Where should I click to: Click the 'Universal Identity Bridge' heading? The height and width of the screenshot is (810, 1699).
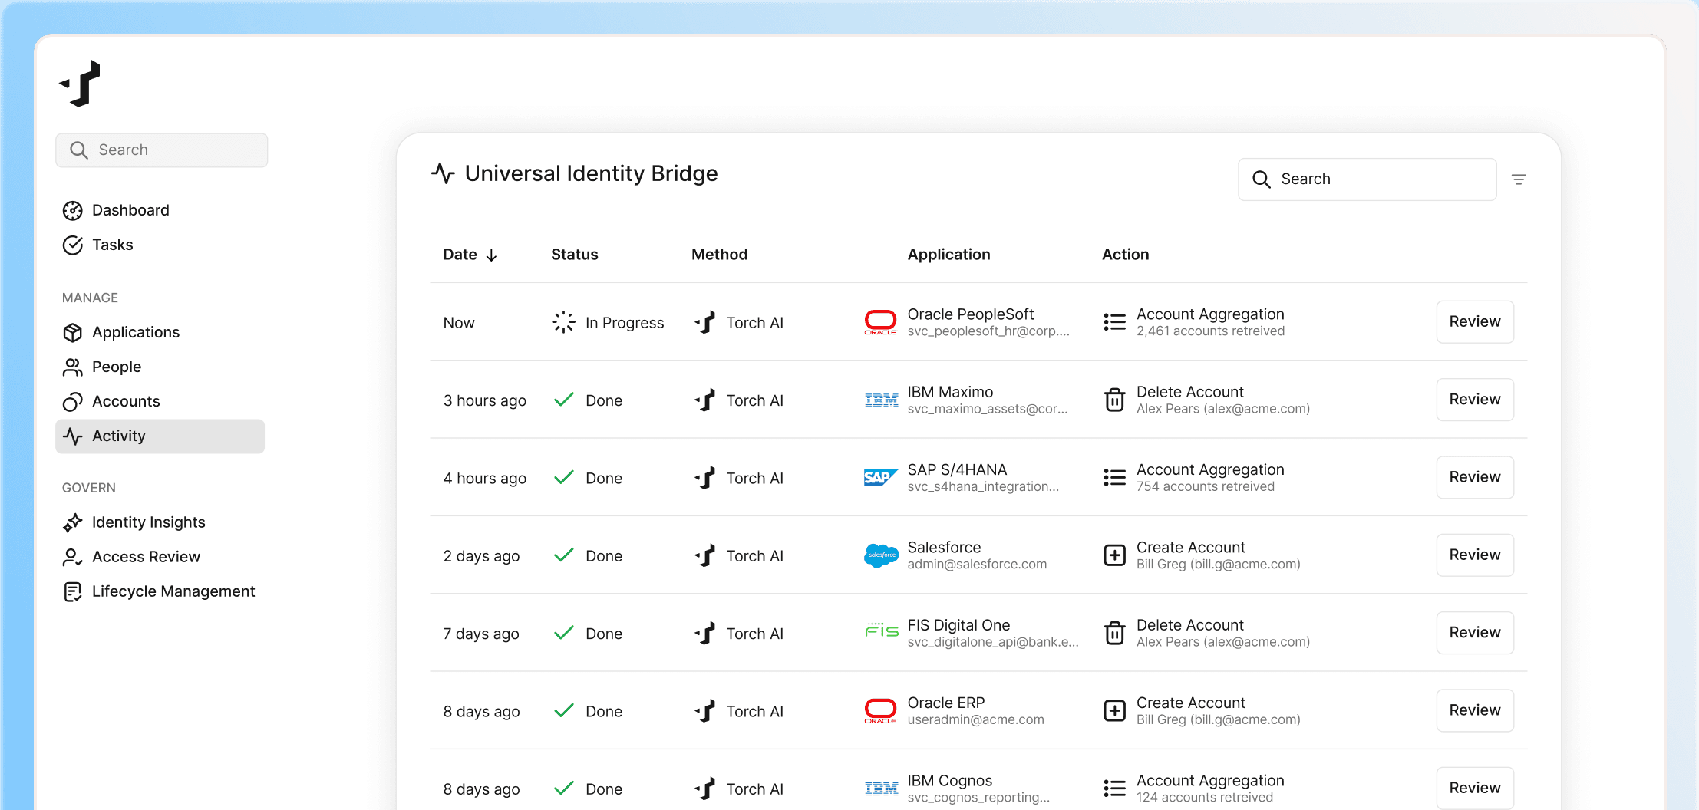coord(591,173)
